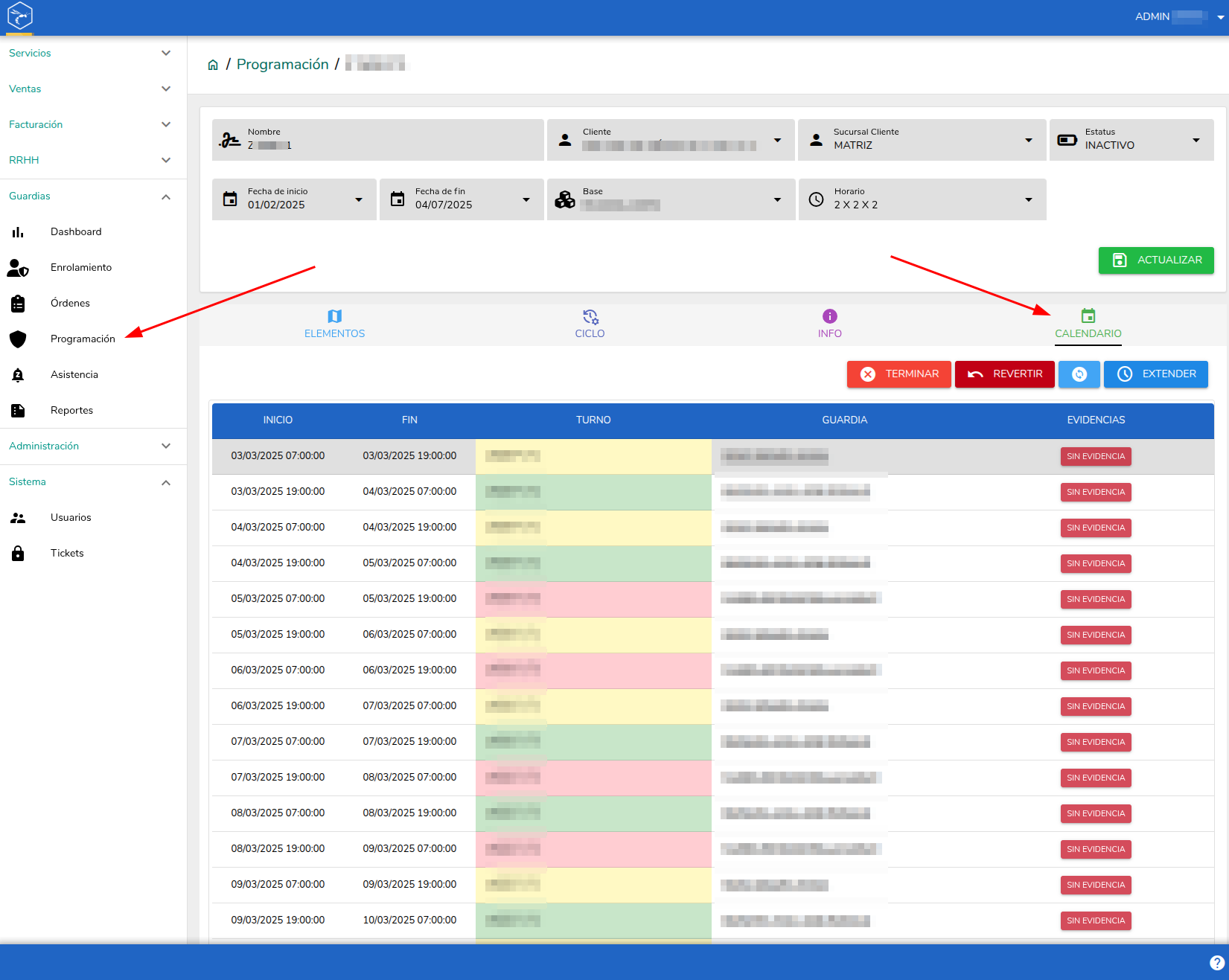Open the Dashboard bar chart icon
This screenshot has height=980, width=1229.
[x=18, y=232]
